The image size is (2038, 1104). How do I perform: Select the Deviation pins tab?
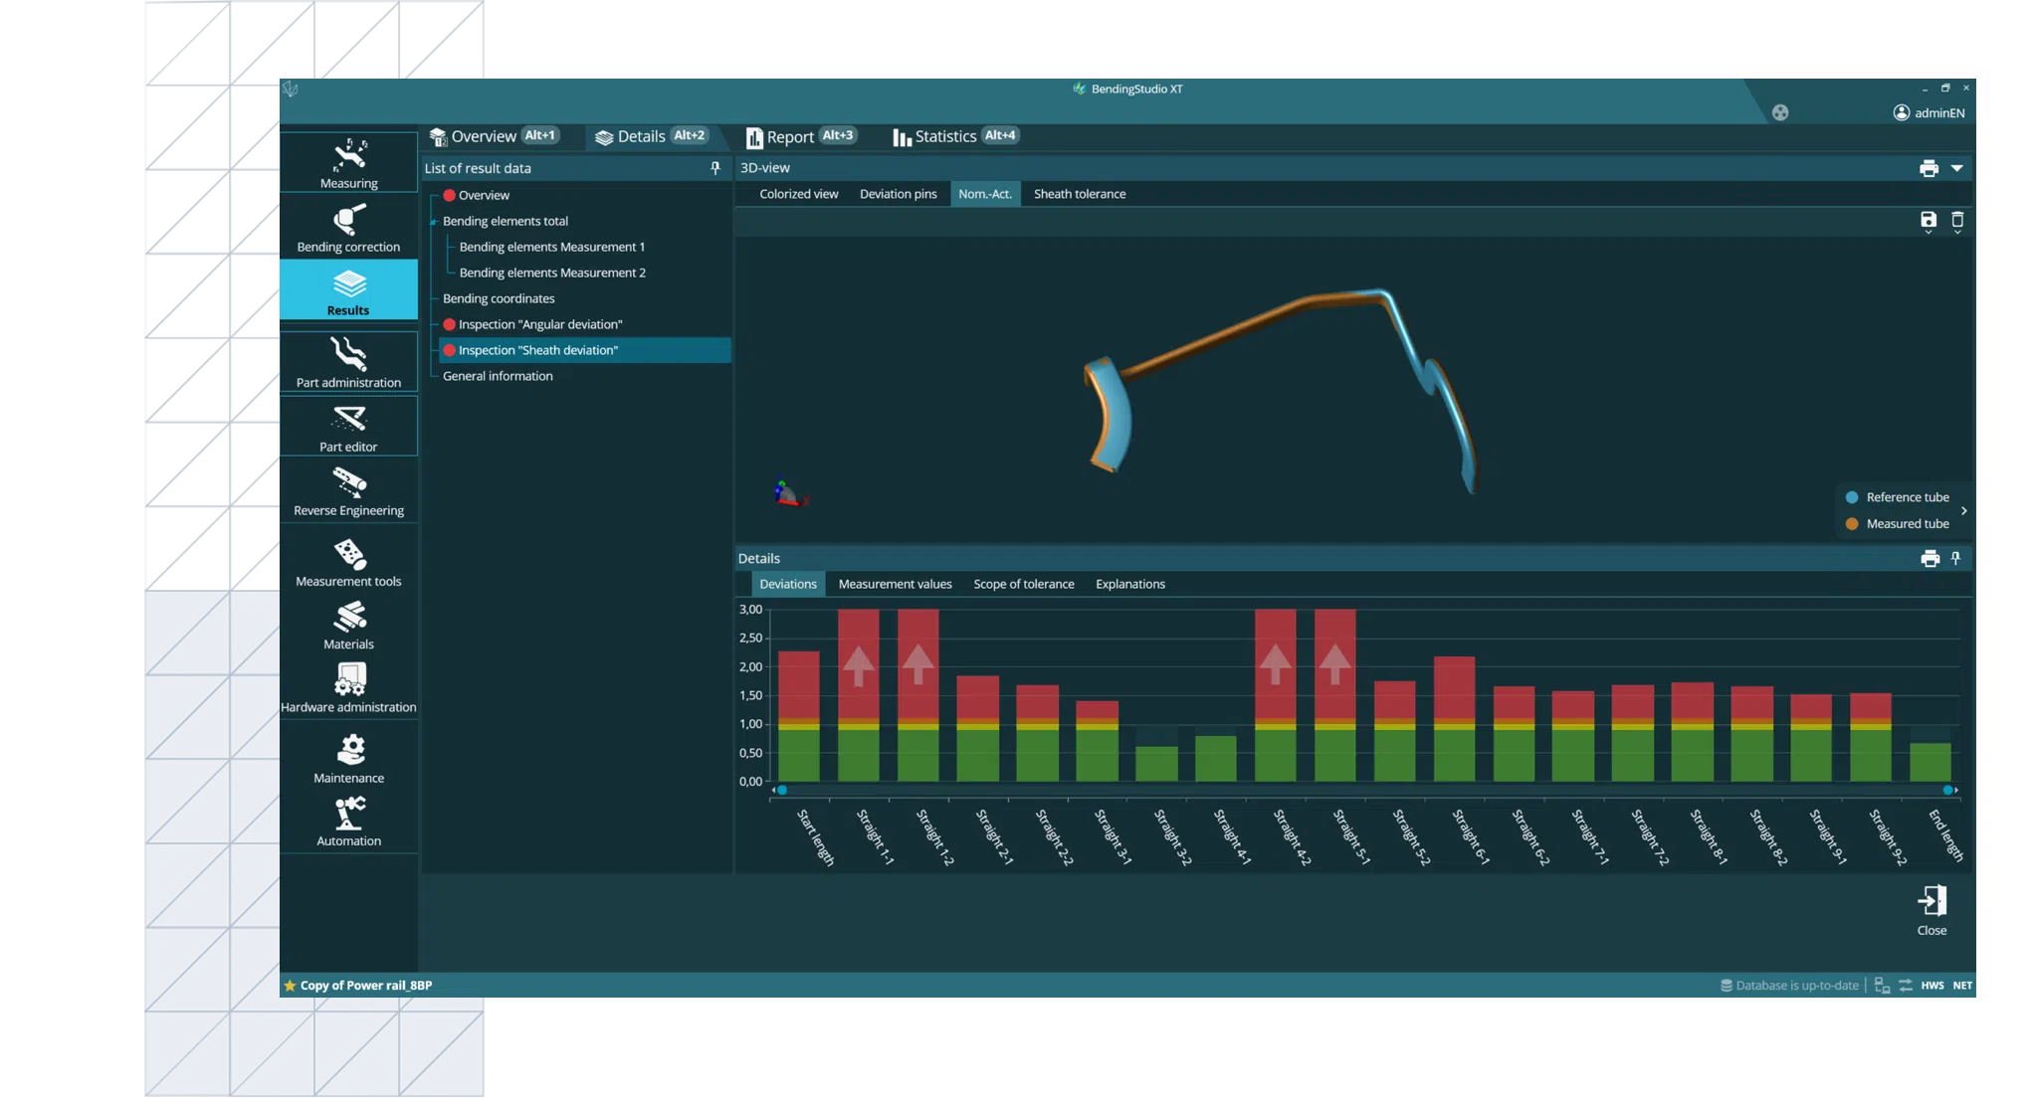click(898, 194)
